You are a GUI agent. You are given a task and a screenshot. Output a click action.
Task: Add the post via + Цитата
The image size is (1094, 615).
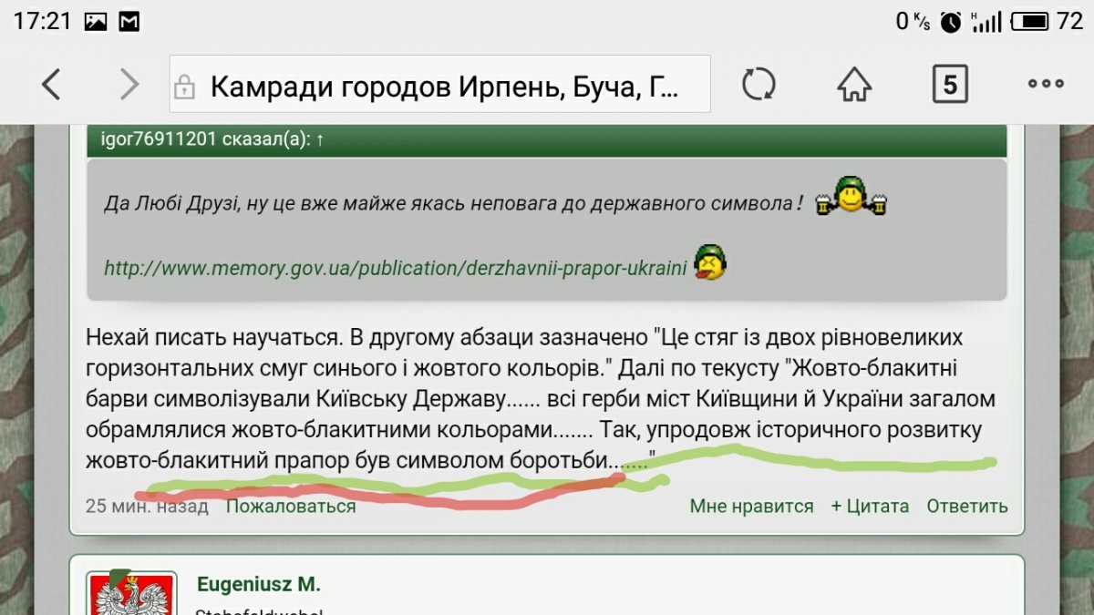tap(870, 506)
